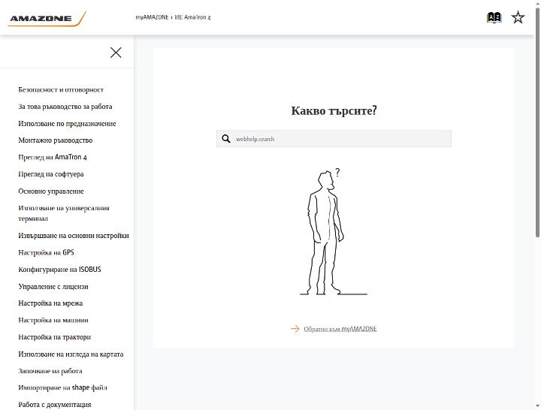
Task: Select Конфигуриране на ISOBUS
Action: [59, 270]
